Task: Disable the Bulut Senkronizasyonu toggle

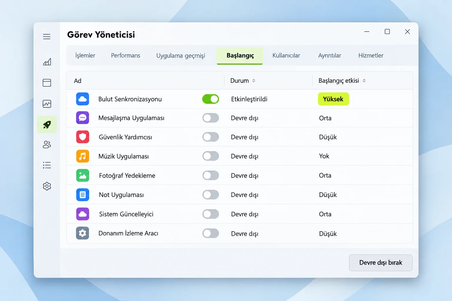Action: [x=211, y=99]
